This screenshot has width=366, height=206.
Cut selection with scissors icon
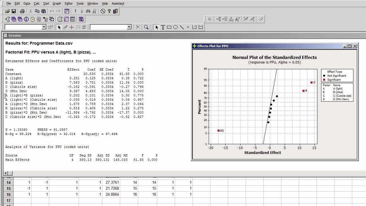31,11
